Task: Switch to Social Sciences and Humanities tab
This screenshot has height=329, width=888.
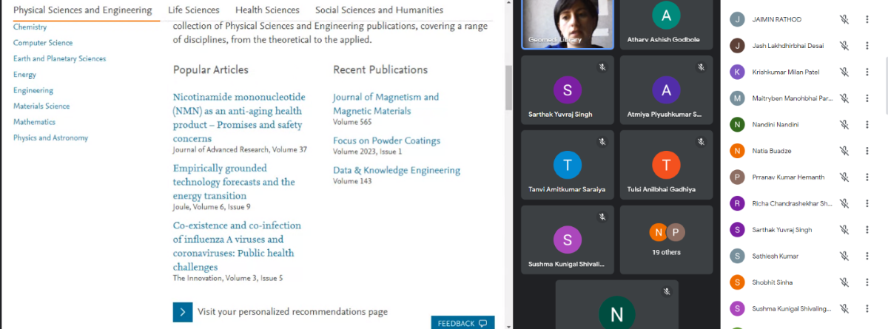Action: [x=379, y=10]
